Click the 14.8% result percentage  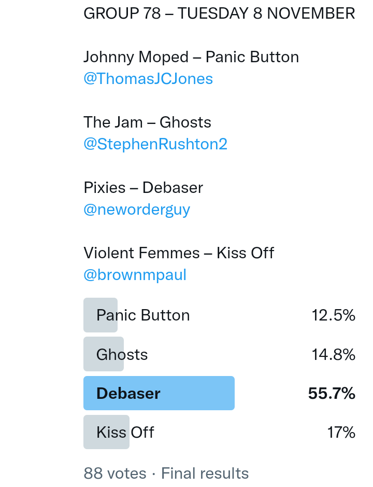pyautogui.click(x=333, y=355)
